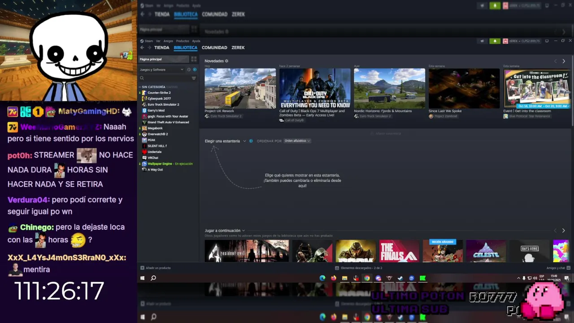Toggle the ready-to-play filter beside Juegos y Software
The height and width of the screenshot is (323, 574).
(195, 70)
